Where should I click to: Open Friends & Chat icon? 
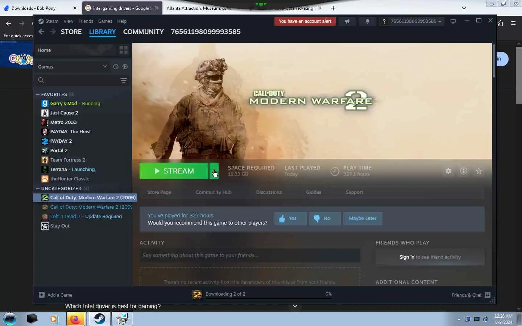pos(488,295)
